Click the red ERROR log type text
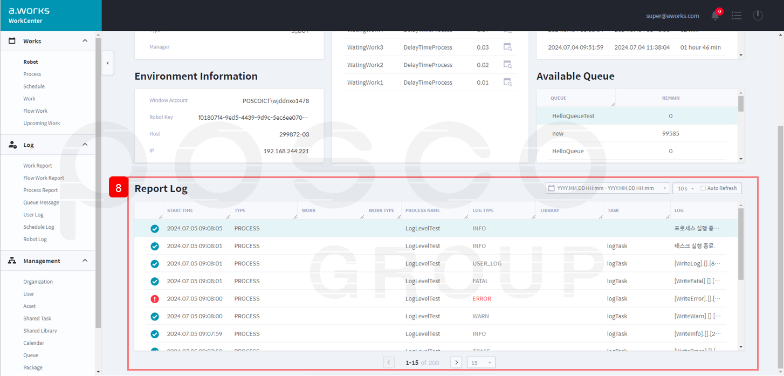The image size is (784, 376). 482,299
